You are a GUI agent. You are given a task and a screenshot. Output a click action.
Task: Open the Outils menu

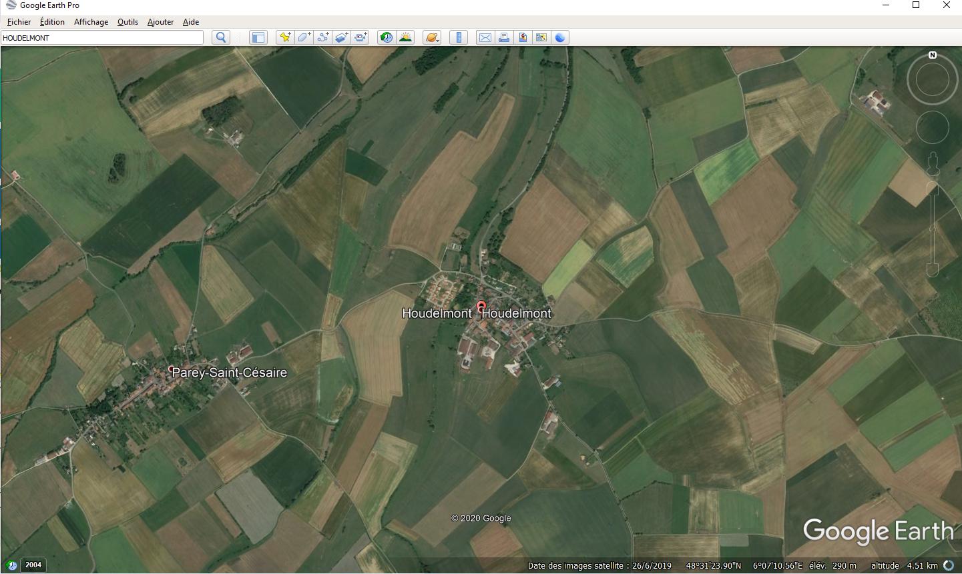128,22
